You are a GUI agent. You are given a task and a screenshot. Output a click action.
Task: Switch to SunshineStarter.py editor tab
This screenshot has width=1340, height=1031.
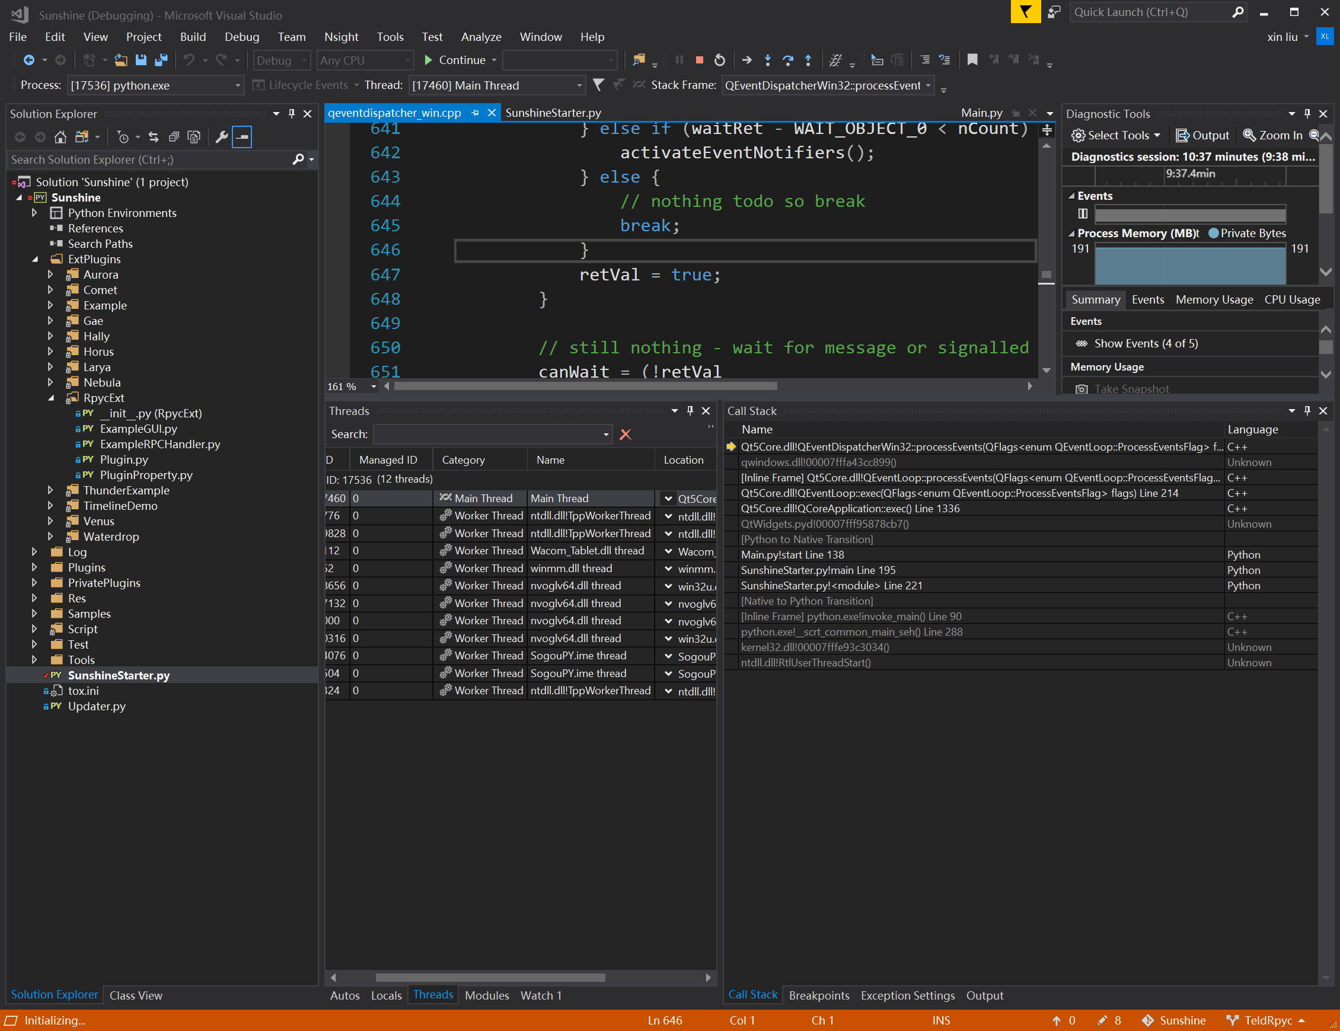(x=553, y=113)
